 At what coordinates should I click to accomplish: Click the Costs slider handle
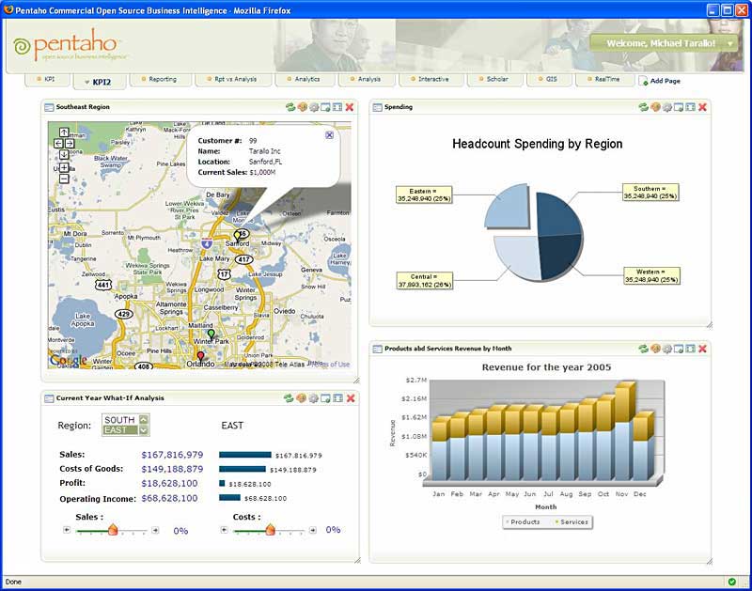tap(270, 529)
